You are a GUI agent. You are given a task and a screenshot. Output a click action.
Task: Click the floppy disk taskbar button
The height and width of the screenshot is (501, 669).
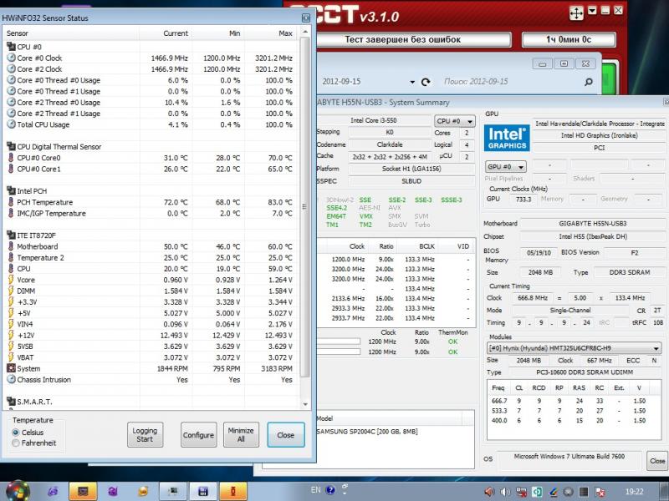[203, 491]
